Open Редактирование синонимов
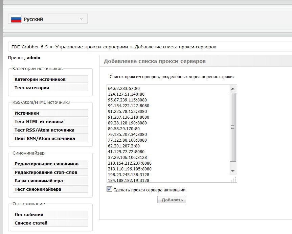 [50, 164]
